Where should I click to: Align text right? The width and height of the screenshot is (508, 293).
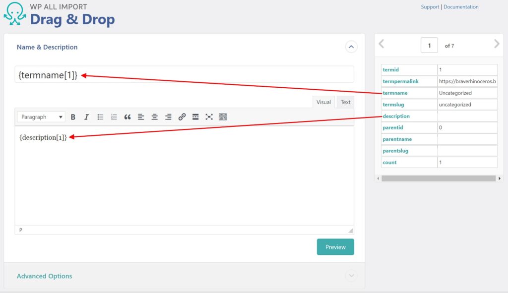tap(168, 117)
